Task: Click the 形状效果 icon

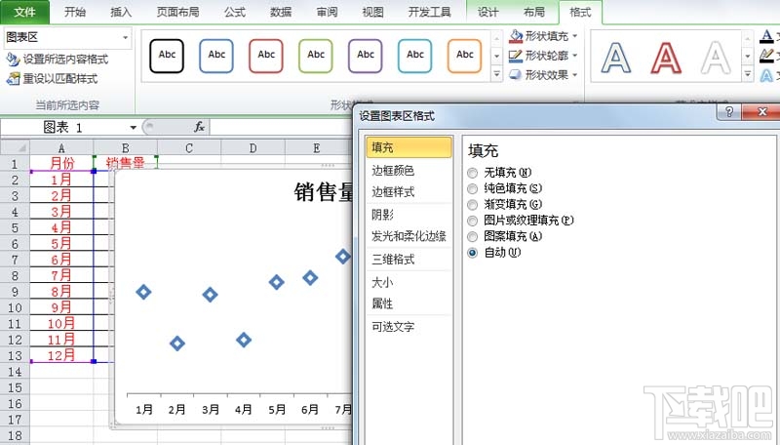Action: [516, 75]
